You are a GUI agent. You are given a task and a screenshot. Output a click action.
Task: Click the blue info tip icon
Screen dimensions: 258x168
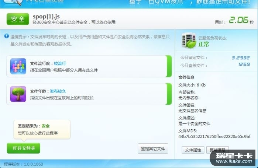[7, 36]
